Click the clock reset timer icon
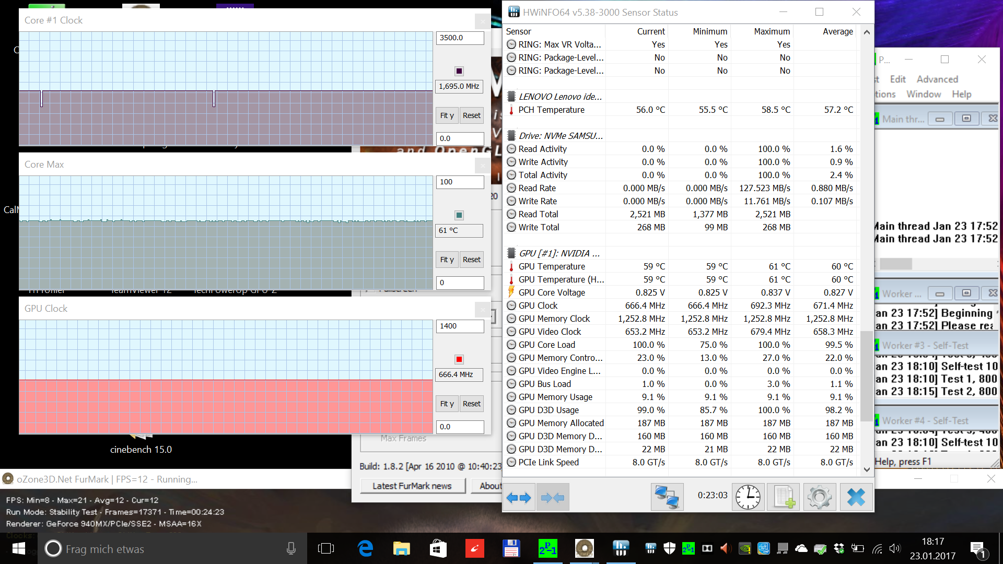 (748, 497)
